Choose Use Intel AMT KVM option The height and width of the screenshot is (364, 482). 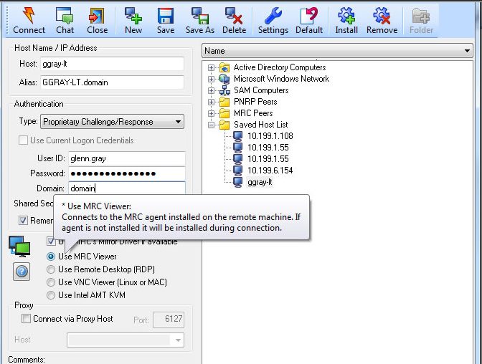pos(51,295)
